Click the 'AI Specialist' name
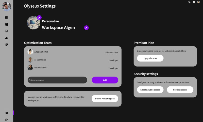This screenshot has width=203, height=122. [x=40, y=60]
